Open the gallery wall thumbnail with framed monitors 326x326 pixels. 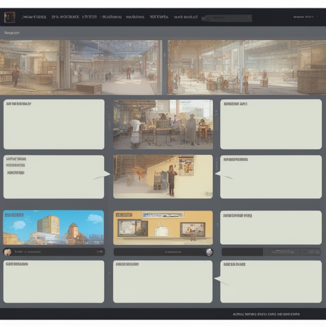tap(163, 228)
